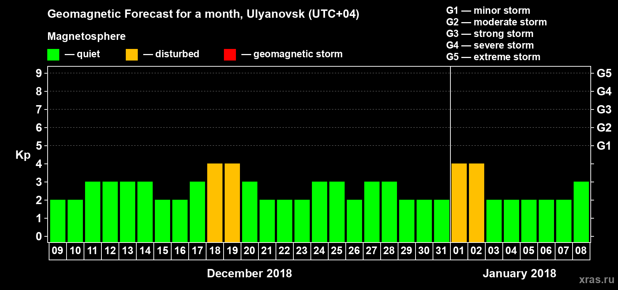Select the yellow bar for December 18
This screenshot has width=618, height=290.
[x=215, y=203]
